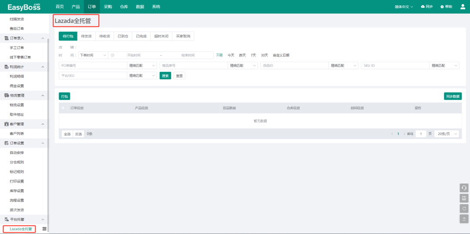Select the 7天 quick date filter

(254, 55)
